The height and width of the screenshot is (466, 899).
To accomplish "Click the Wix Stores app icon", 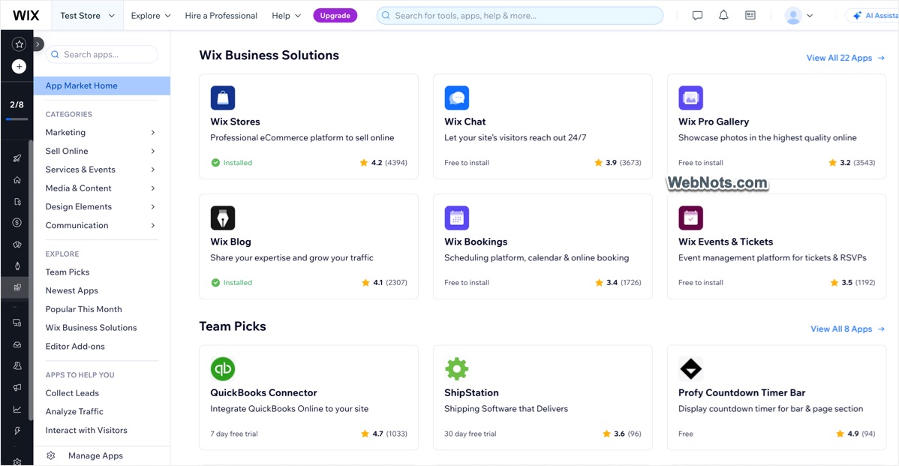I will [x=223, y=98].
